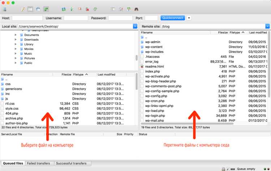This screenshot has width=271, height=171.
Task: Toggle processing of the transfer queue
Action: 72,9
